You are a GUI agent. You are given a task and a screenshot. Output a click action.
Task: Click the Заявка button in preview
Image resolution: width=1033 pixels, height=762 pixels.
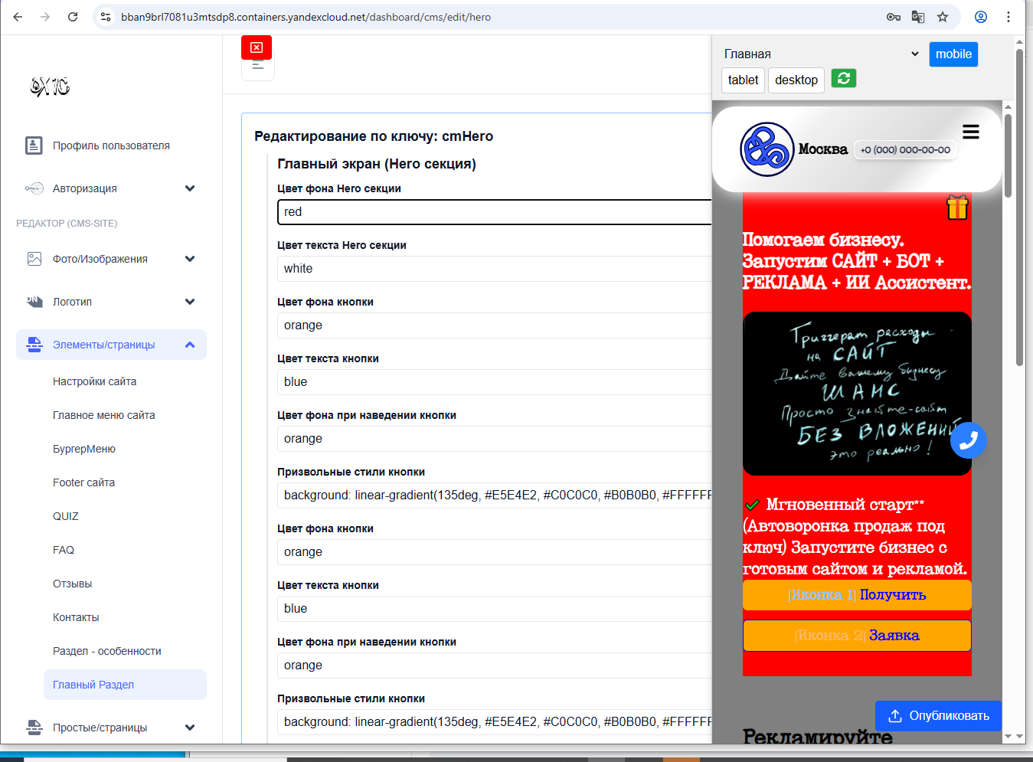click(856, 636)
